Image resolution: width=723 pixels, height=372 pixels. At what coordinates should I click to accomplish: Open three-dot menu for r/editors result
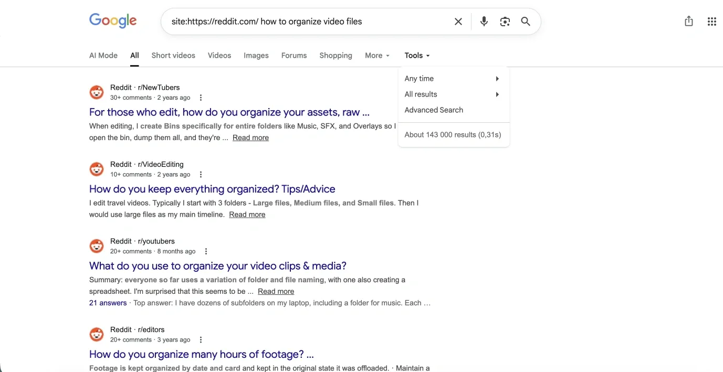click(x=201, y=340)
